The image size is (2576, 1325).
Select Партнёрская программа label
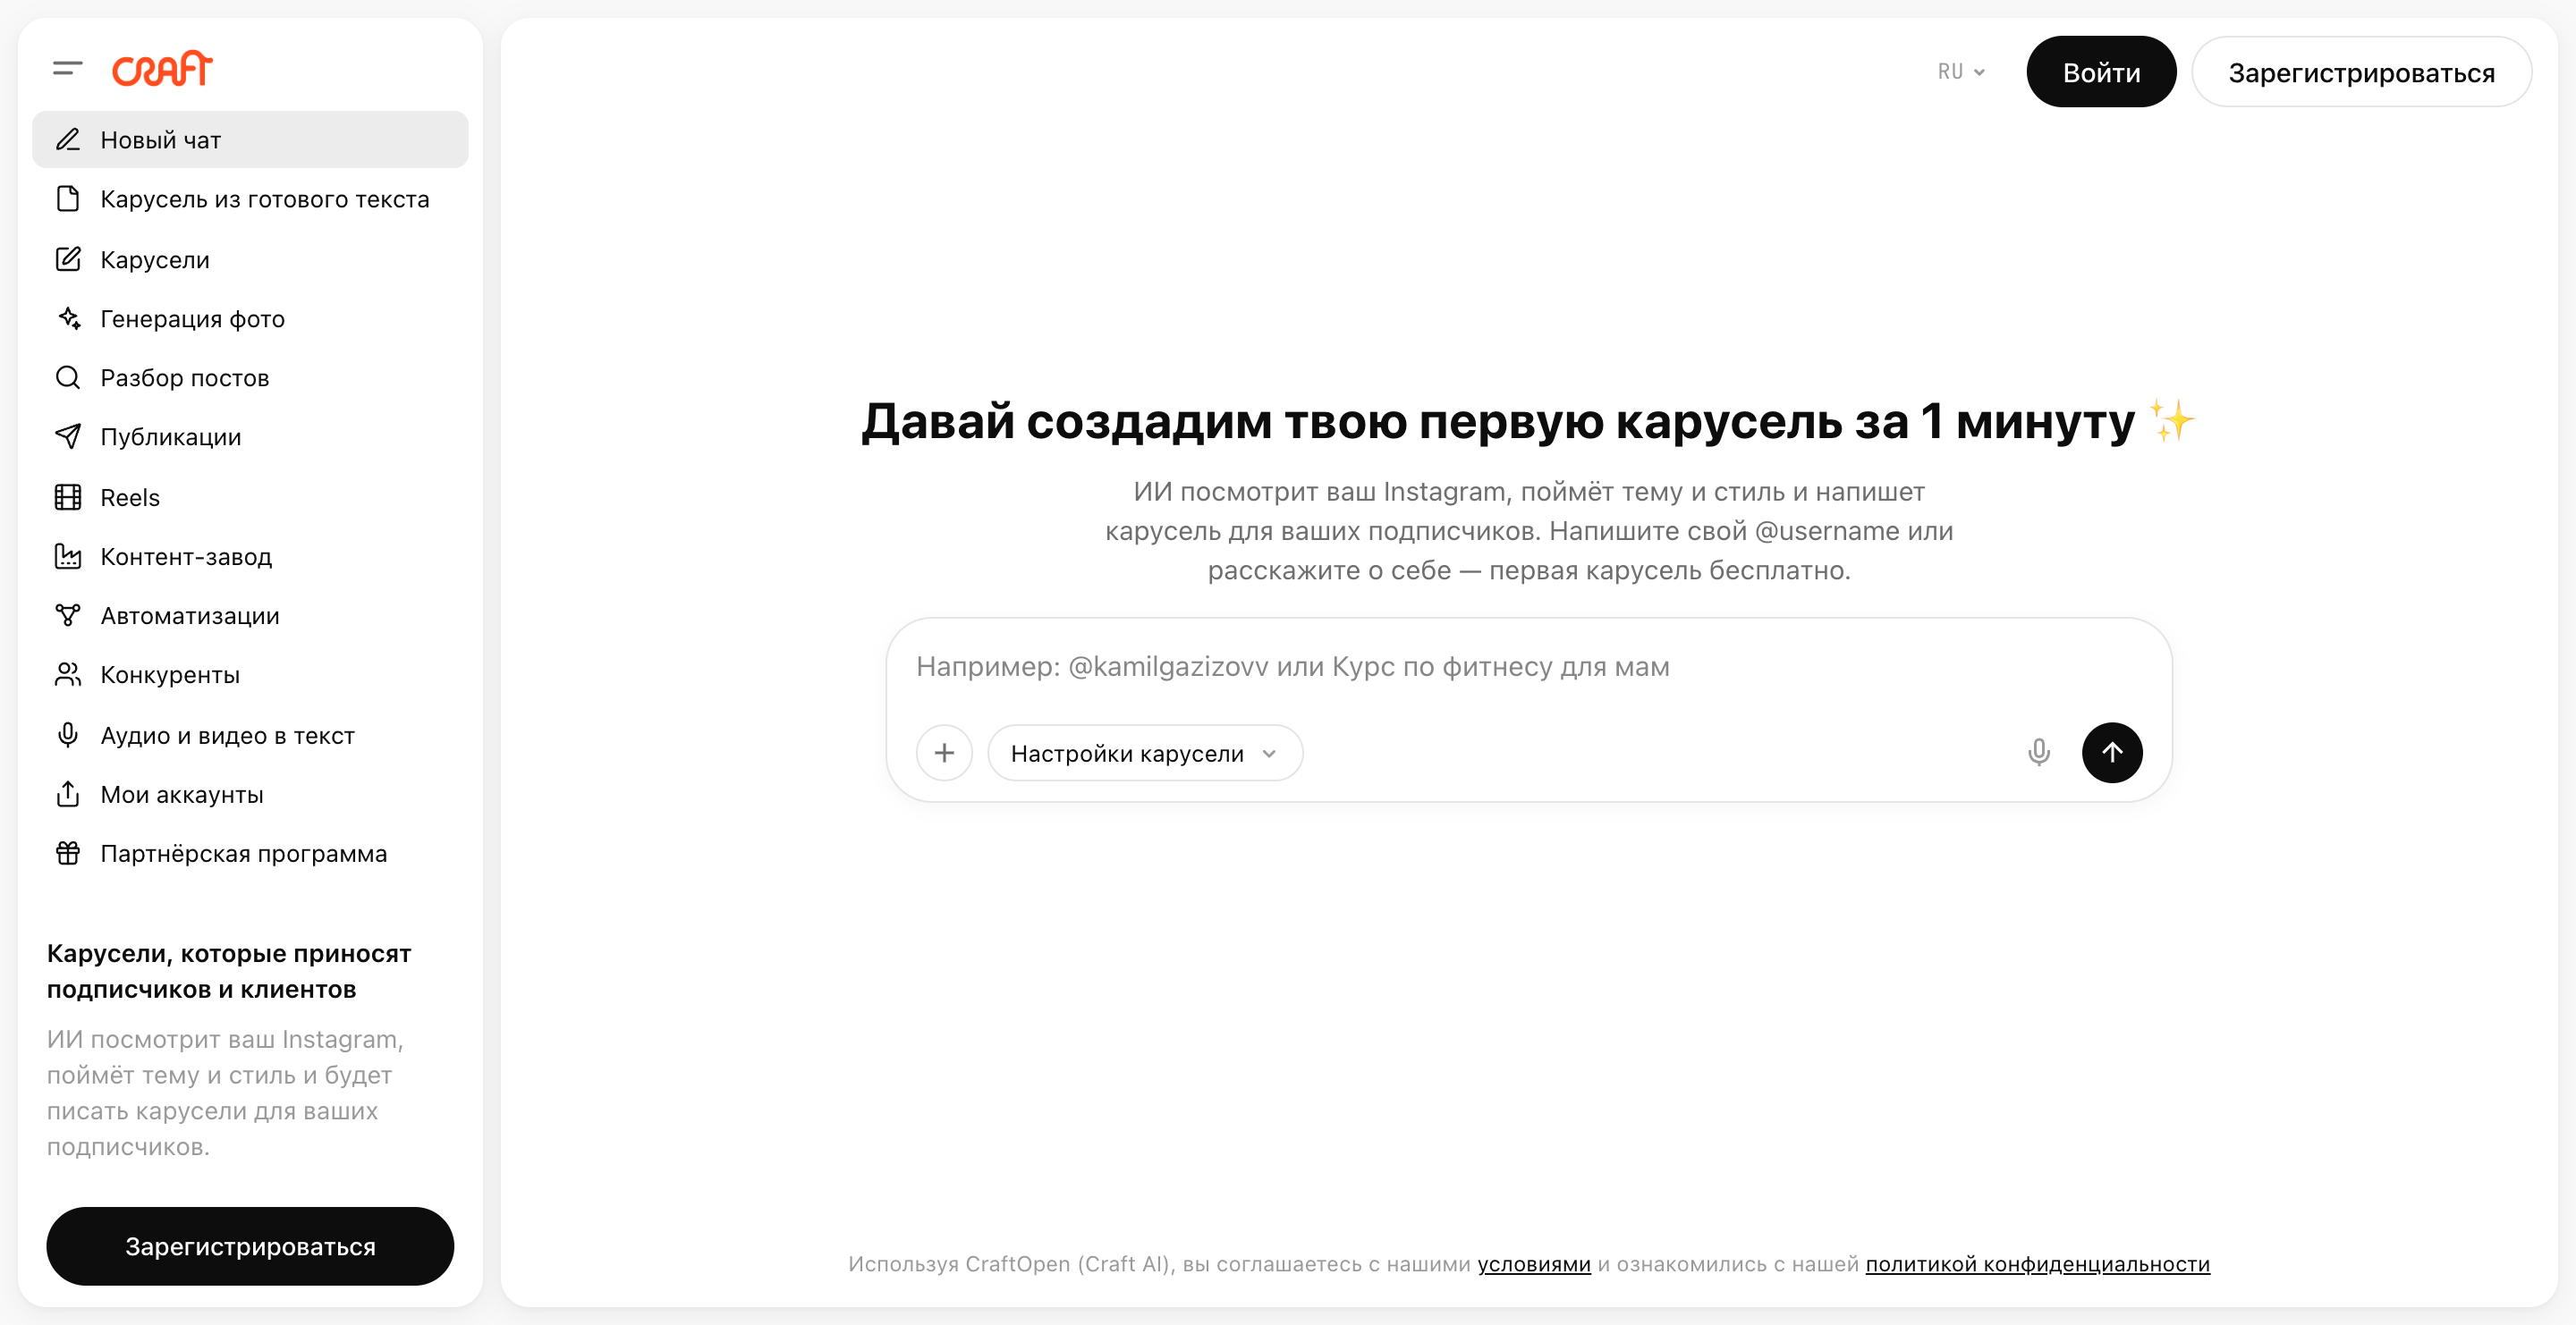pyautogui.click(x=244, y=853)
